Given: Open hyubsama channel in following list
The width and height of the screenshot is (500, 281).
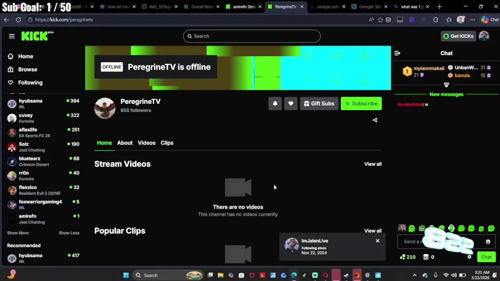Looking at the screenshot, I should (43, 103).
